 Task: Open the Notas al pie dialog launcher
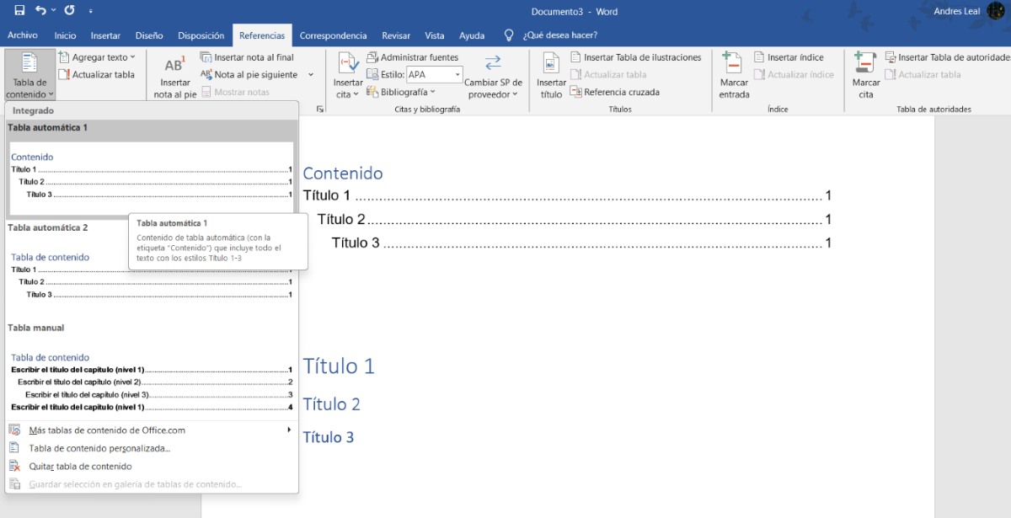(x=320, y=109)
